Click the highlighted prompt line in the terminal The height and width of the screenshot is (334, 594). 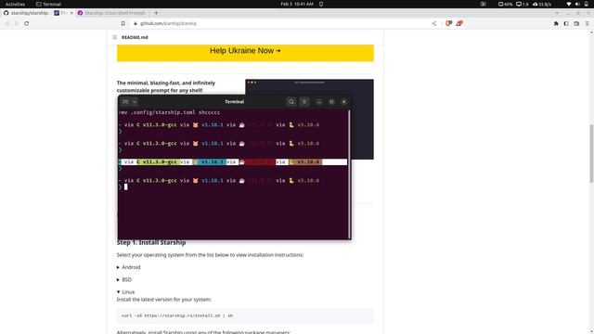pyautogui.click(x=233, y=162)
